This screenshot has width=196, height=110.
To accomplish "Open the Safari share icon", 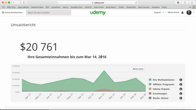I will (x=185, y=2).
